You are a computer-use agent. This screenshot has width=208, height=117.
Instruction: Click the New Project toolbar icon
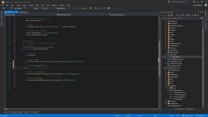[x=12, y=8]
